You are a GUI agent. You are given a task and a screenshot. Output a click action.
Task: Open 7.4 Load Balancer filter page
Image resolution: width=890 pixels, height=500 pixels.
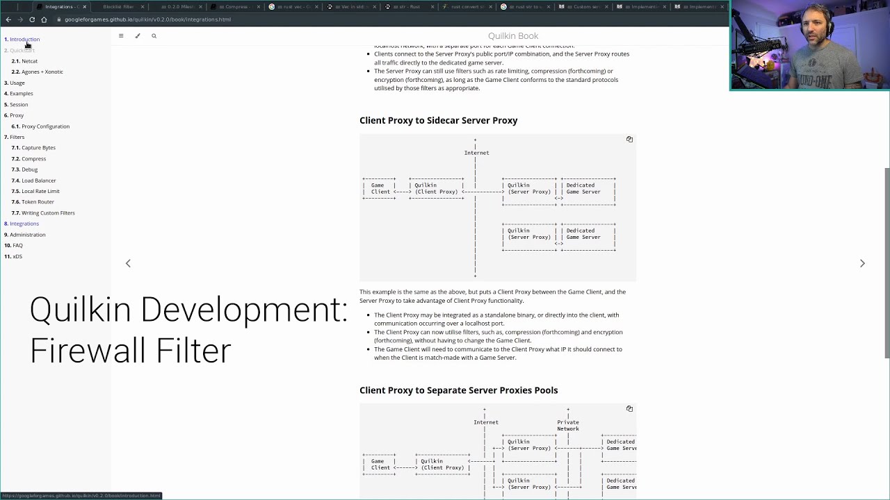pos(33,181)
